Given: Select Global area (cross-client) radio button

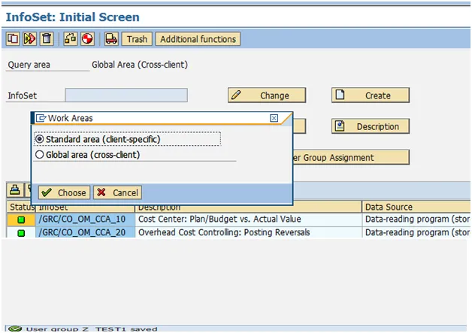Looking at the screenshot, I should pos(40,155).
